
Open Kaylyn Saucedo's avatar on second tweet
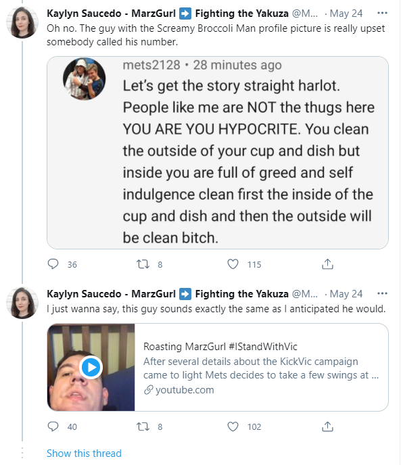[22, 303]
